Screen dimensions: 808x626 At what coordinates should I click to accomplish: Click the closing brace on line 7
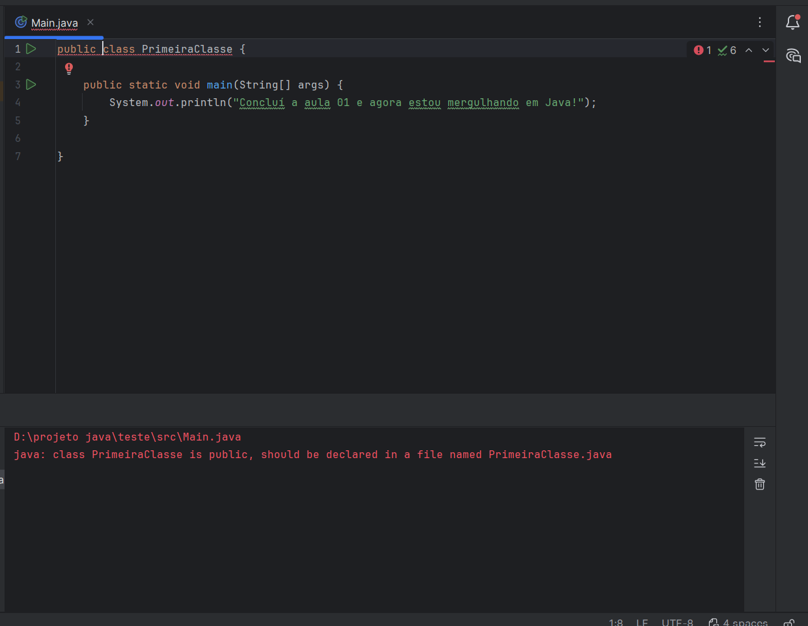coord(61,157)
